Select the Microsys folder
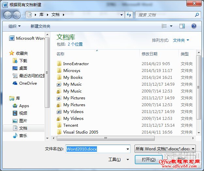The height and width of the screenshot is (171, 204). point(69,70)
